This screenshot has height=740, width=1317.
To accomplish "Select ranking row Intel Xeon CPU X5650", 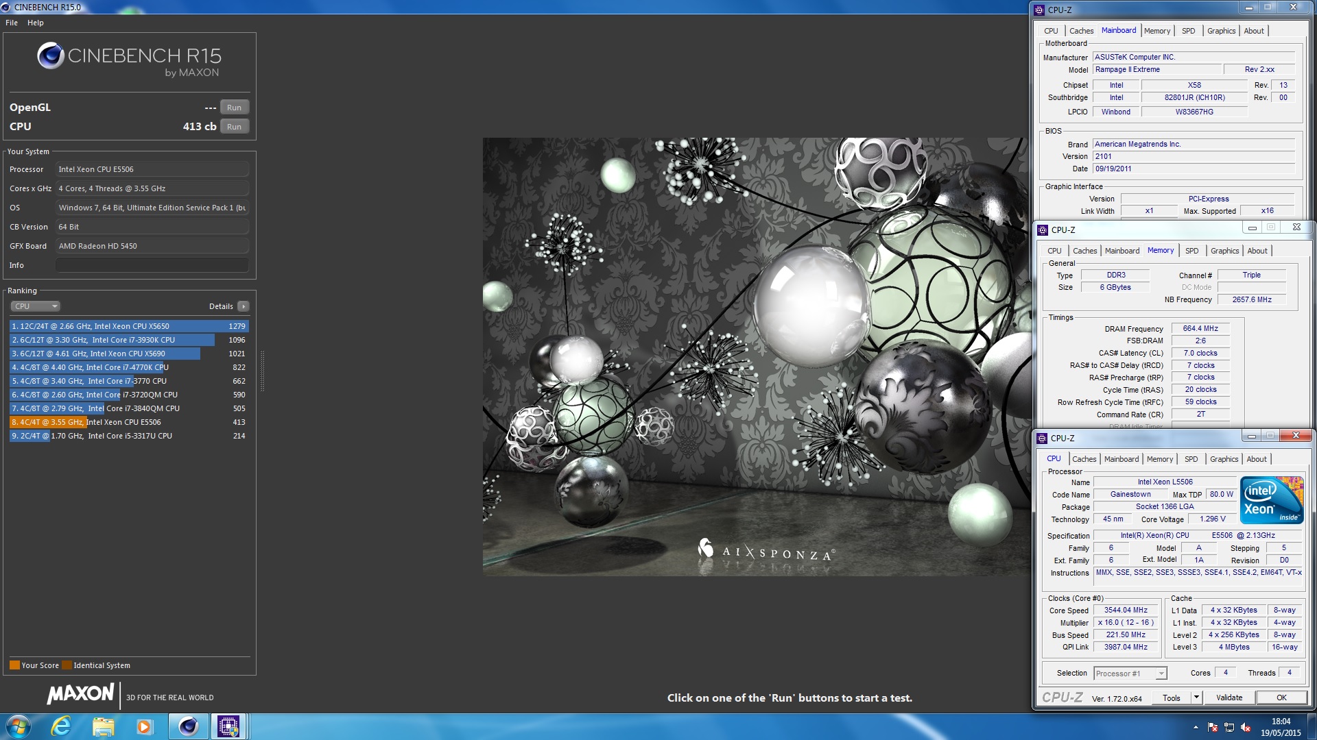I will [x=129, y=326].
